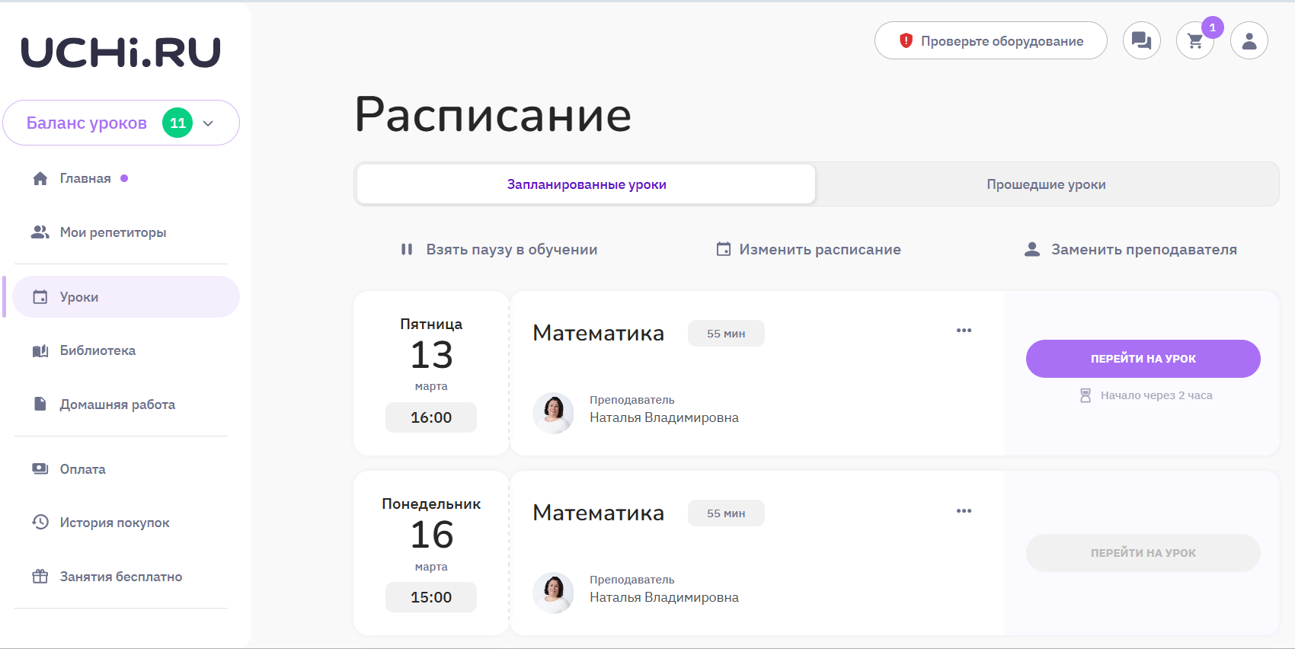Open the chat messages icon

point(1141,40)
